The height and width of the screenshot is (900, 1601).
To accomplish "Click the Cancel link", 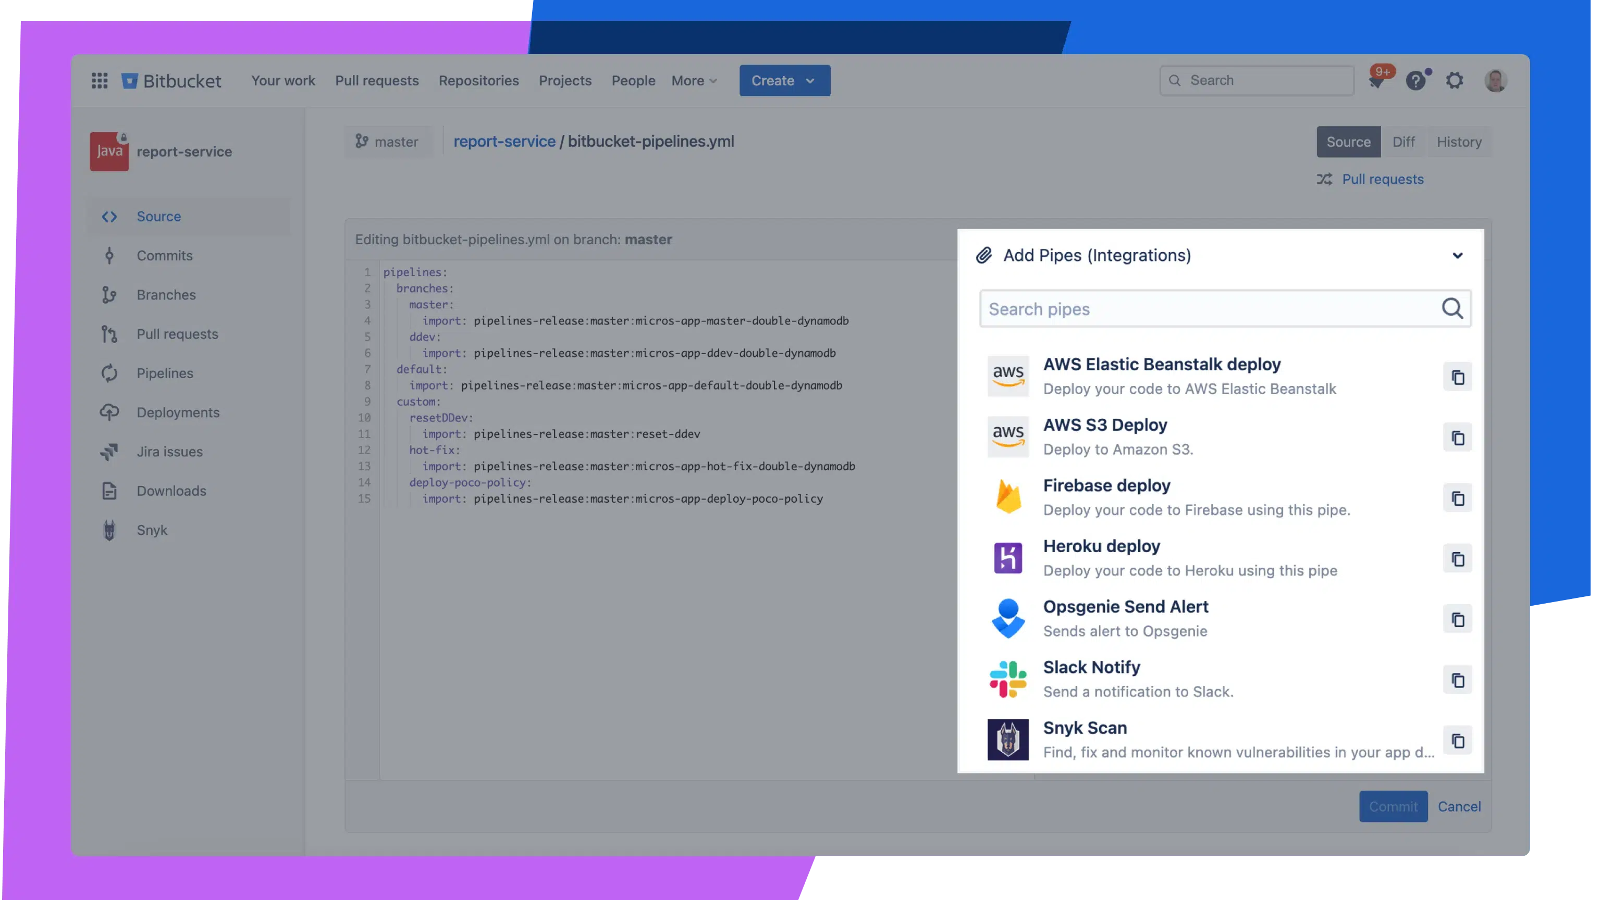I will coord(1459,806).
